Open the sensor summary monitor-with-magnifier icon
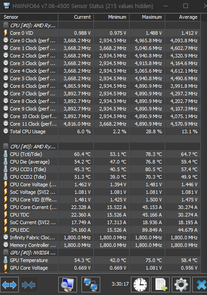This screenshot has width=207, height=295. point(68,285)
